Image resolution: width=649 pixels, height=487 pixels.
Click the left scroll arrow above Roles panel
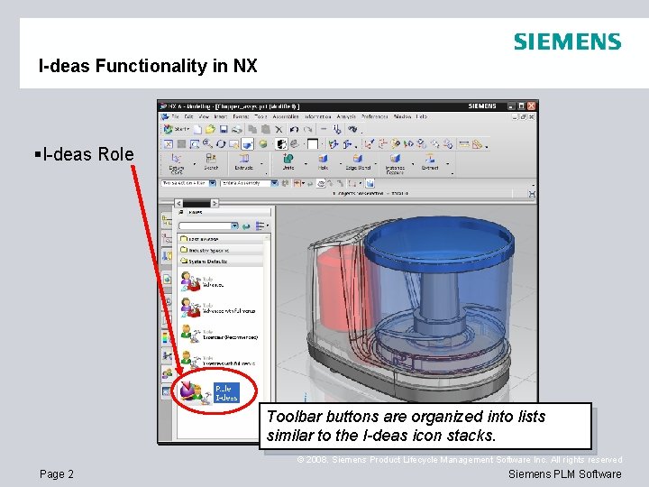[x=178, y=203]
